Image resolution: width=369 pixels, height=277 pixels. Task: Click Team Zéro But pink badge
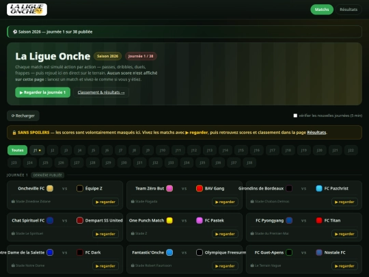169,189
